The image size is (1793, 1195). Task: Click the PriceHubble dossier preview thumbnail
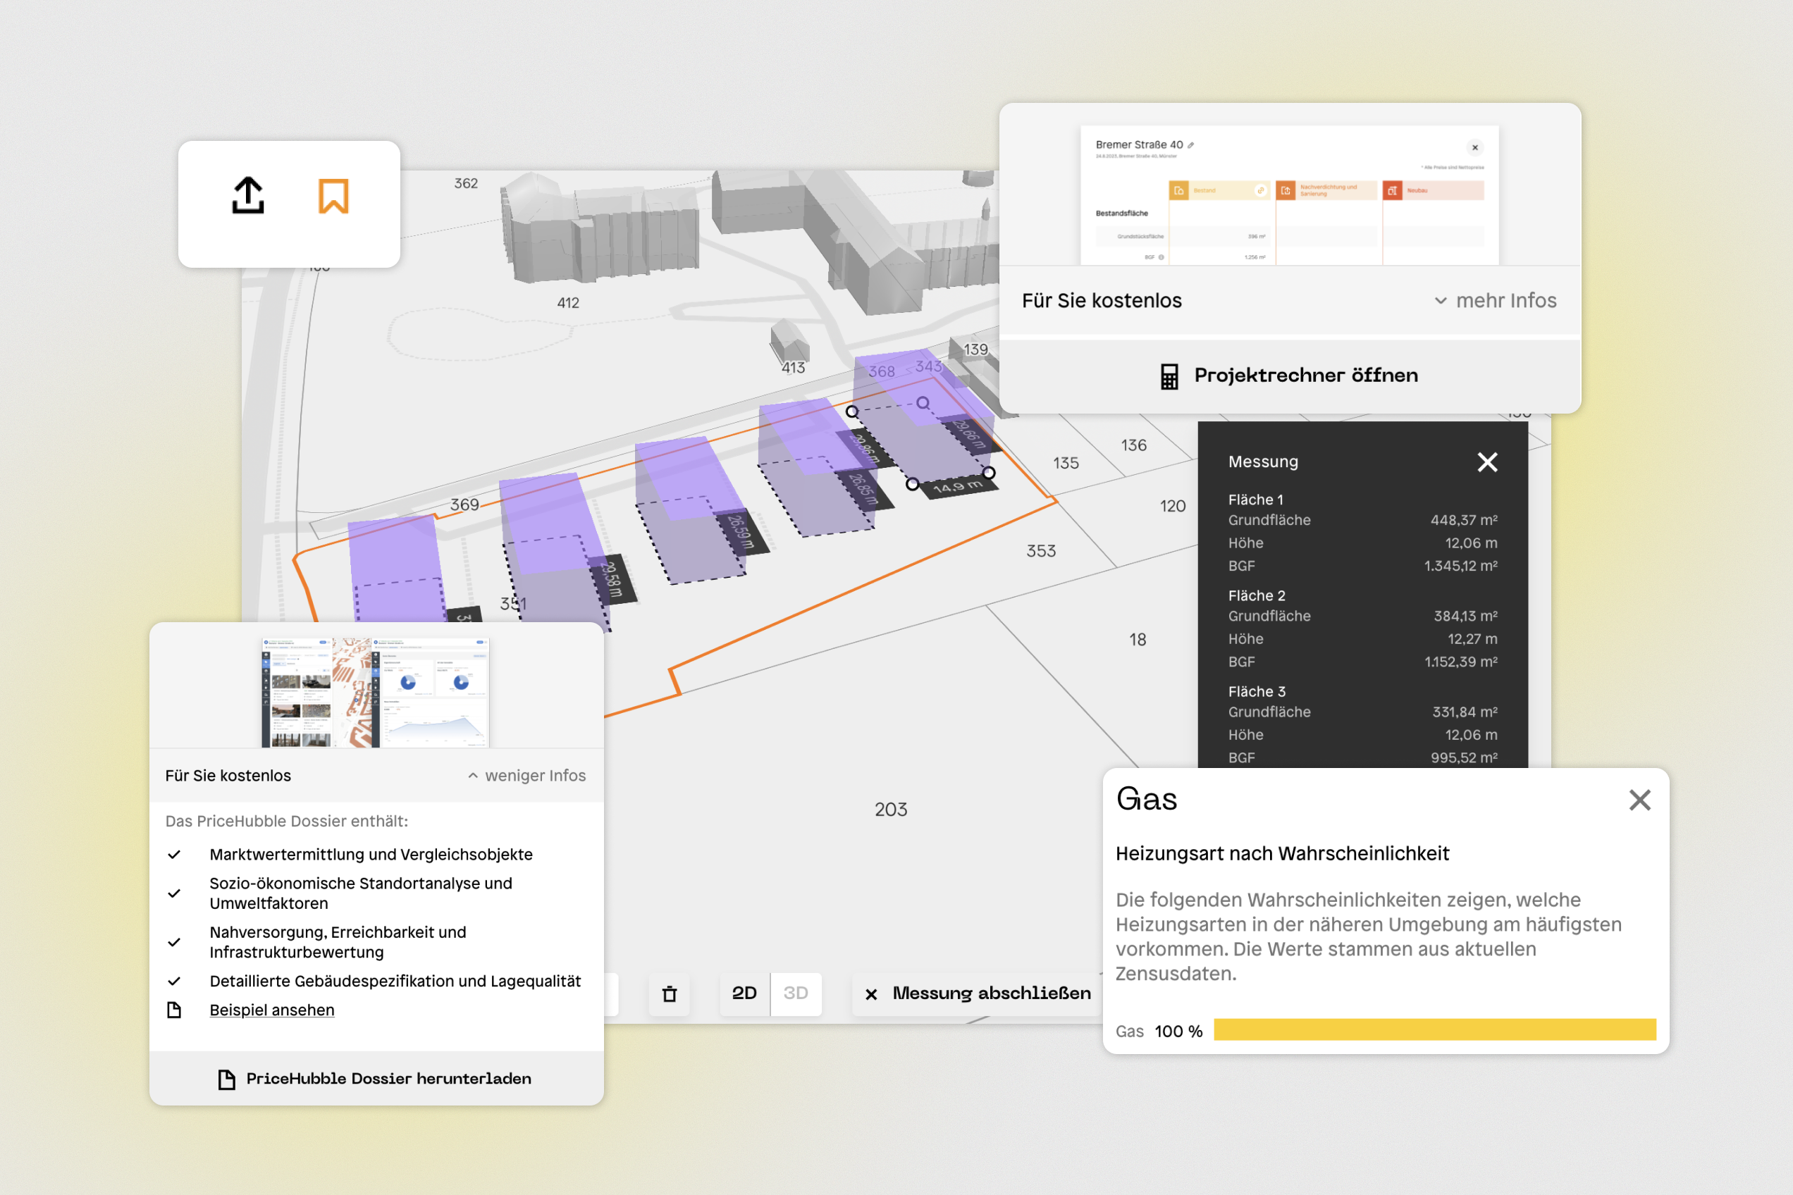[x=375, y=692]
